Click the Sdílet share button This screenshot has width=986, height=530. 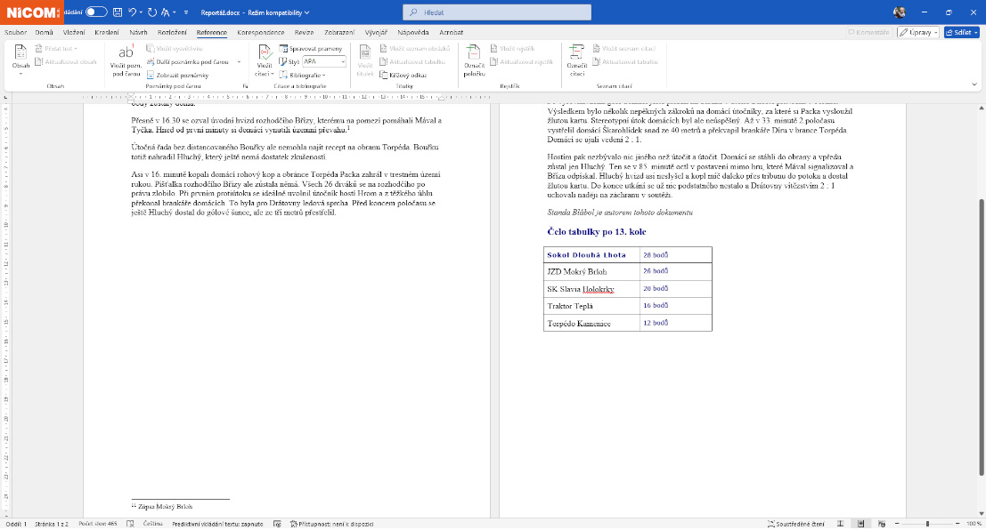pyautogui.click(x=961, y=33)
